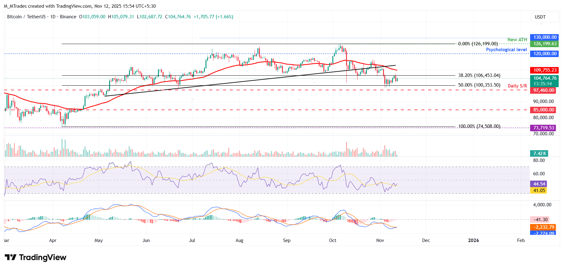Select the "Psychological level" text annotation
Image resolution: width=564 pixels, height=269 pixels.
[x=506, y=50]
